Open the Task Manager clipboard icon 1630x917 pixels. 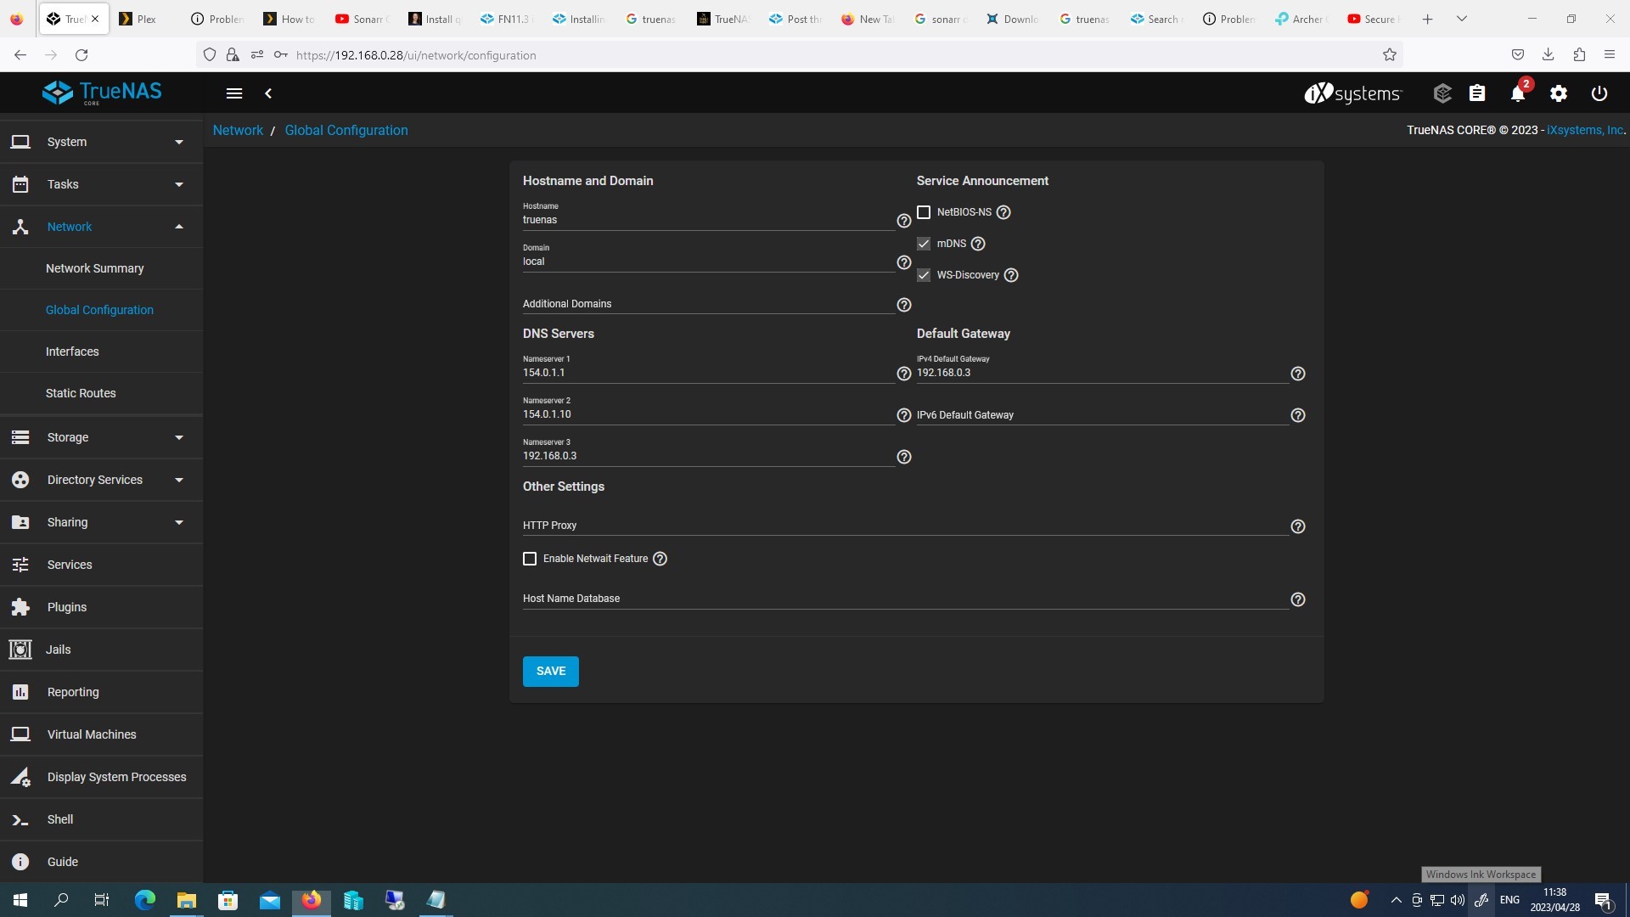coord(1477,93)
